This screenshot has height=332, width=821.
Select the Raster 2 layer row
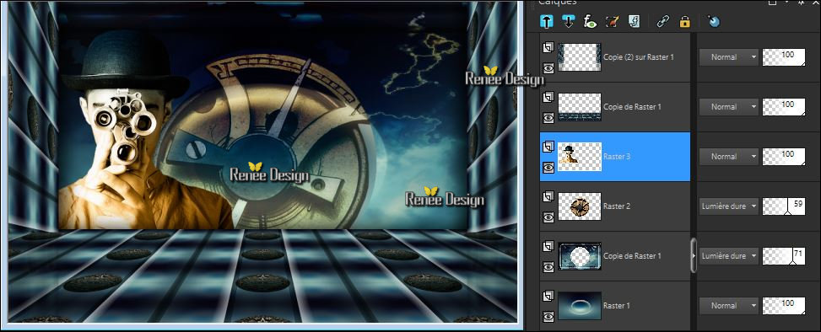[615, 206]
